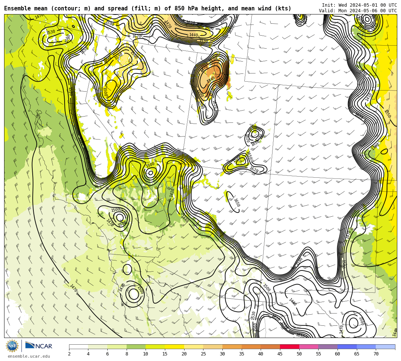
Task: Pick the periwinkle 65–70 m colorbar segment
Action: pos(366,347)
